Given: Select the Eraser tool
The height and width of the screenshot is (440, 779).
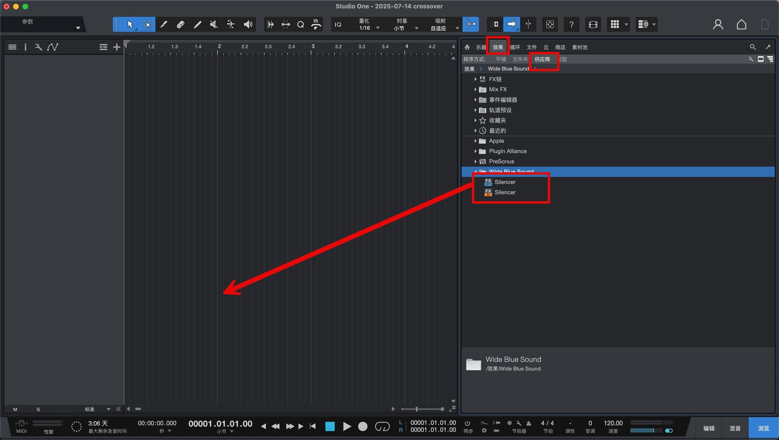Looking at the screenshot, I should point(181,24).
